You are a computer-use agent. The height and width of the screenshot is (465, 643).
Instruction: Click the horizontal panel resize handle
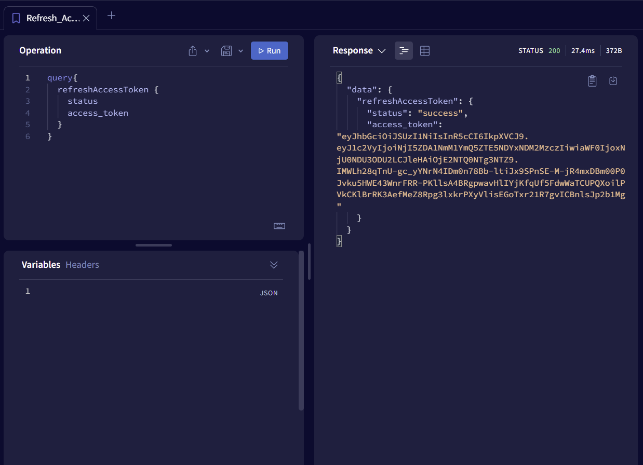[154, 245]
